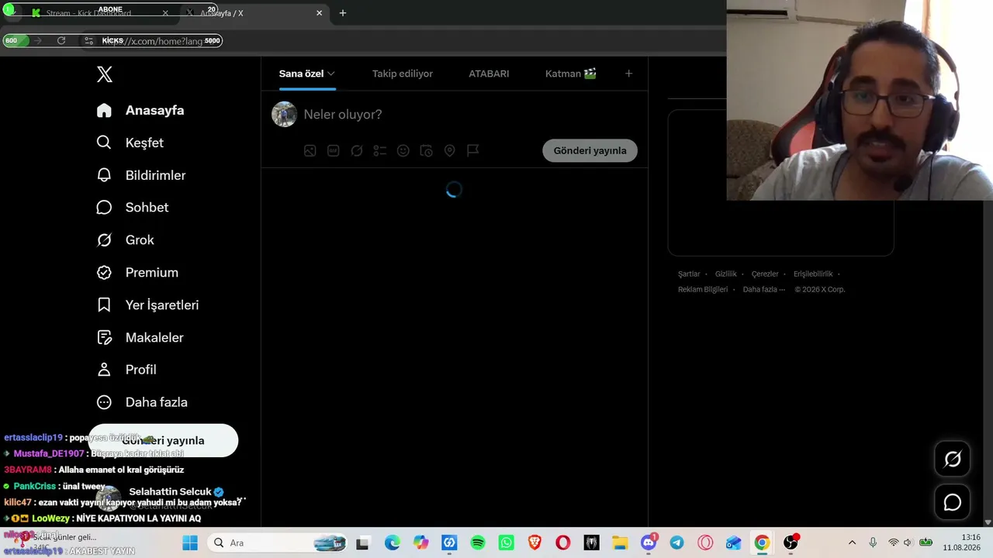993x558 pixels.
Task: Add a GIF to the post
Action: pos(334,150)
